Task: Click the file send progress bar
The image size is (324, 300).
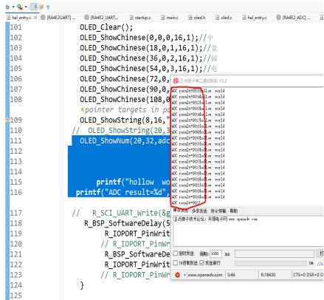Action: (x=271, y=263)
